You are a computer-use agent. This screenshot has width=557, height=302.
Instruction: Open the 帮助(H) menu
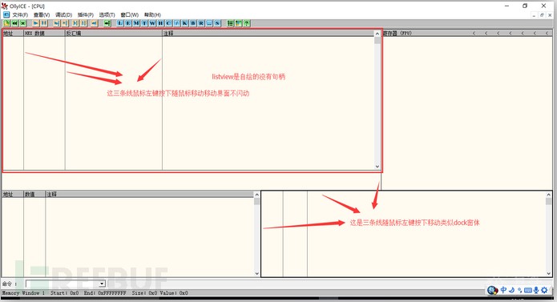click(x=152, y=14)
